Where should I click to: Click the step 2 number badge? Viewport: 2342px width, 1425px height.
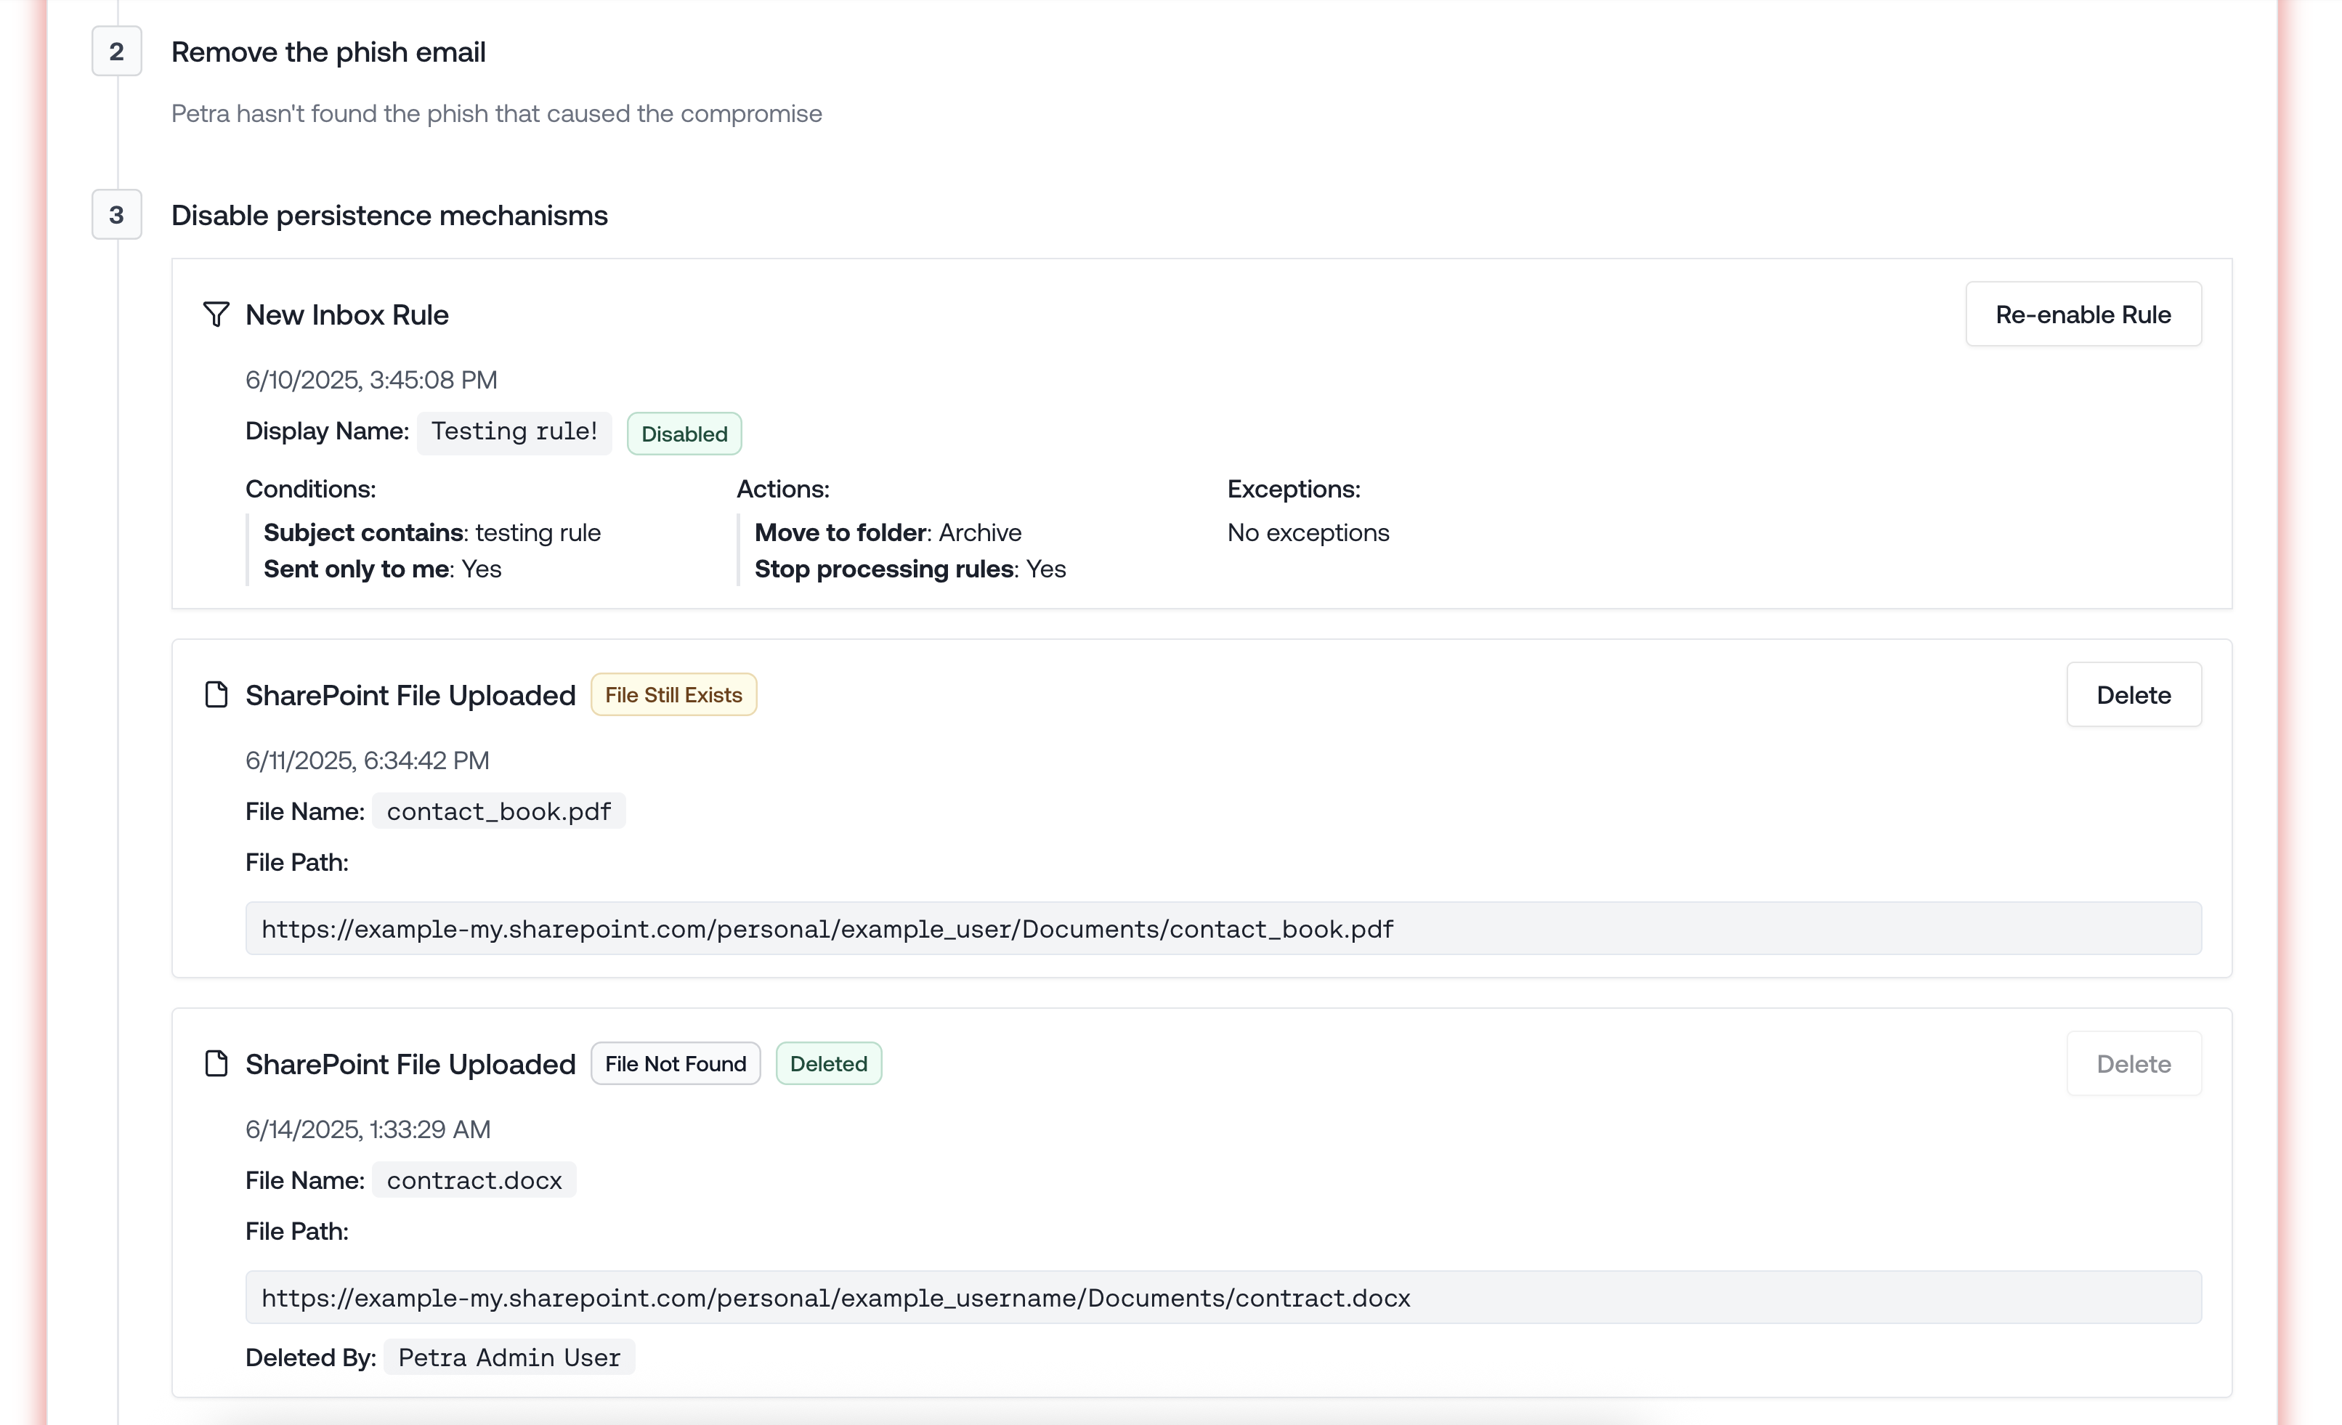[x=116, y=52]
